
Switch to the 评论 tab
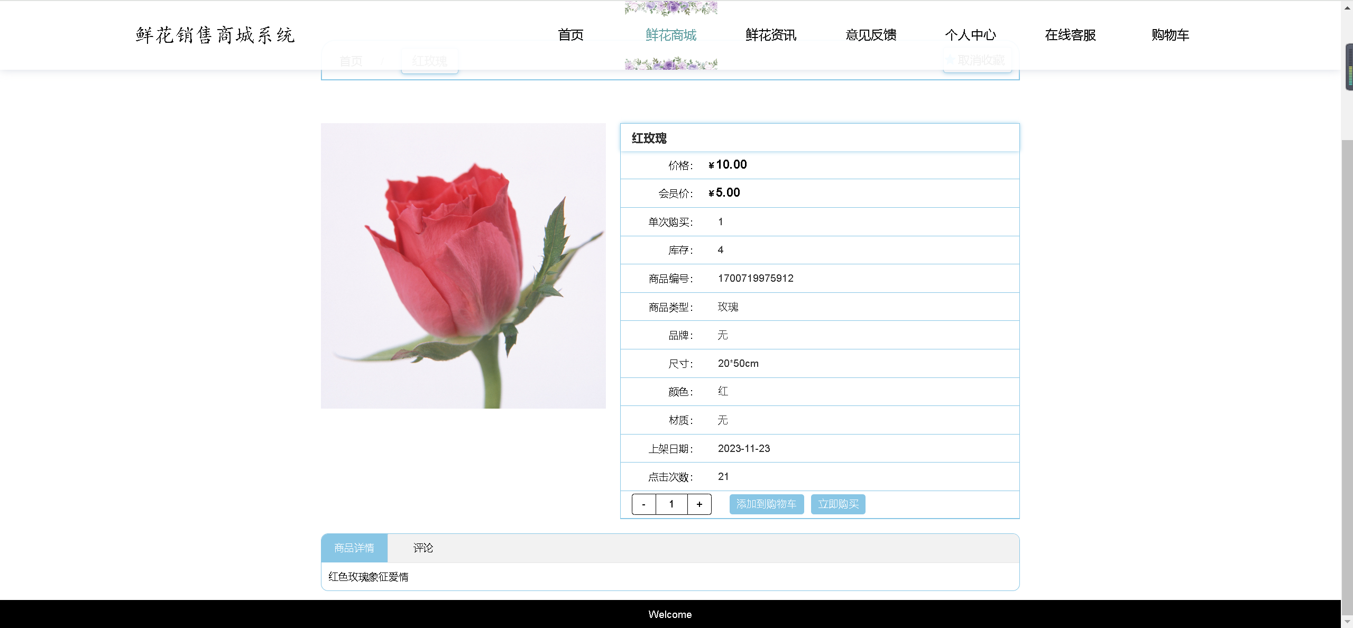[x=423, y=548]
